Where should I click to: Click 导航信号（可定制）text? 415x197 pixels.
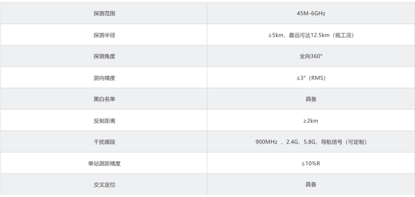click(x=344, y=142)
